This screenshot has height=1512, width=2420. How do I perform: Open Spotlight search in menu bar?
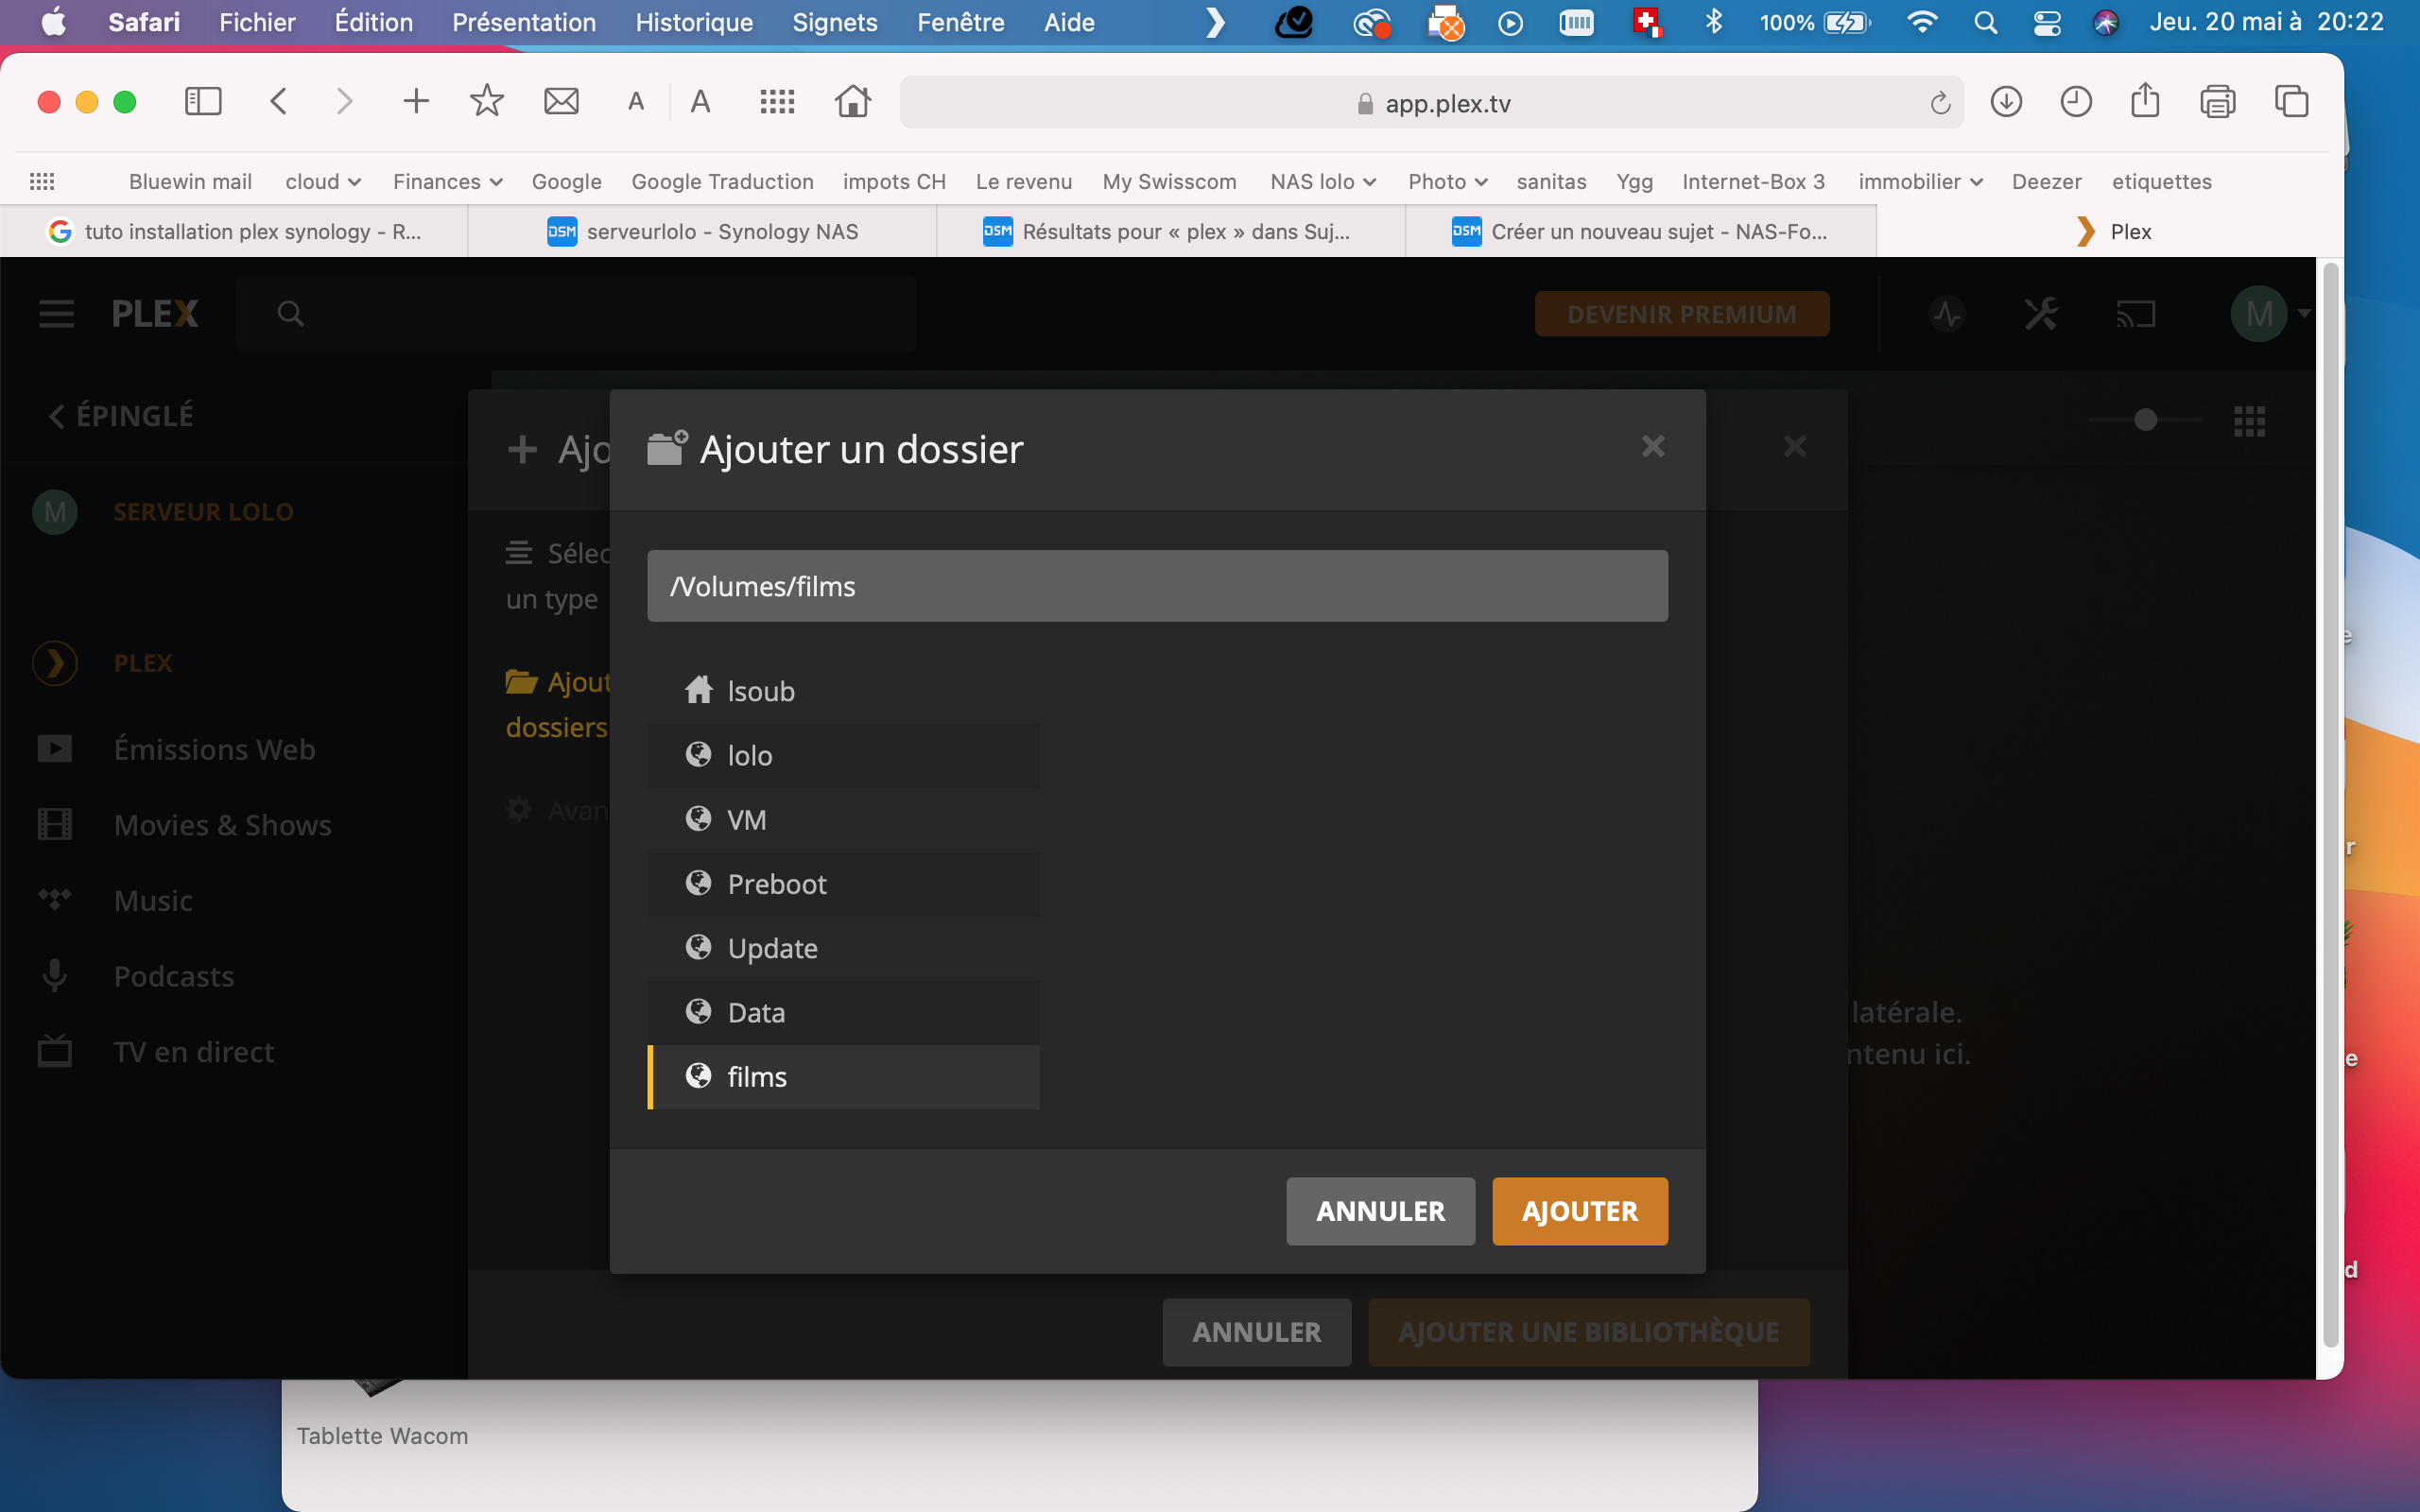coord(1986,22)
